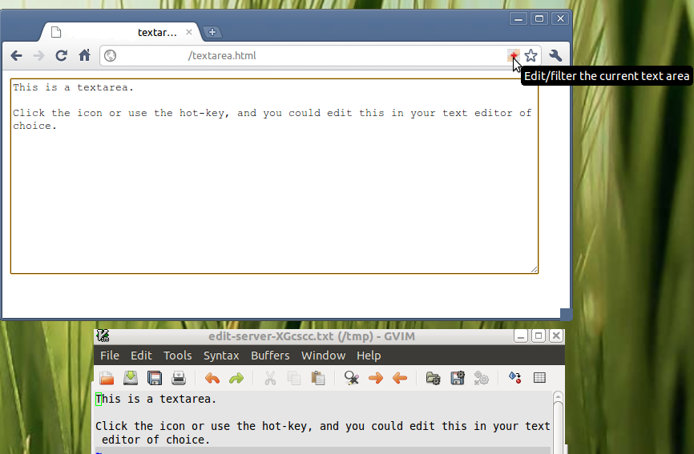Undo last change in GVIM
Image resolution: width=694 pixels, height=454 pixels.
point(212,379)
